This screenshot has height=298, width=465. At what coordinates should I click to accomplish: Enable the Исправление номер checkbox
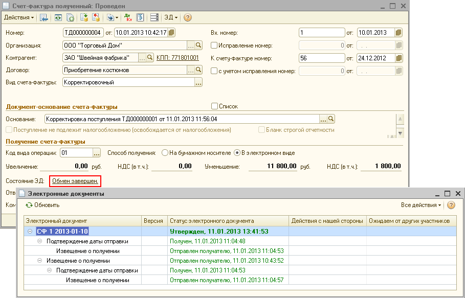pyautogui.click(x=214, y=45)
